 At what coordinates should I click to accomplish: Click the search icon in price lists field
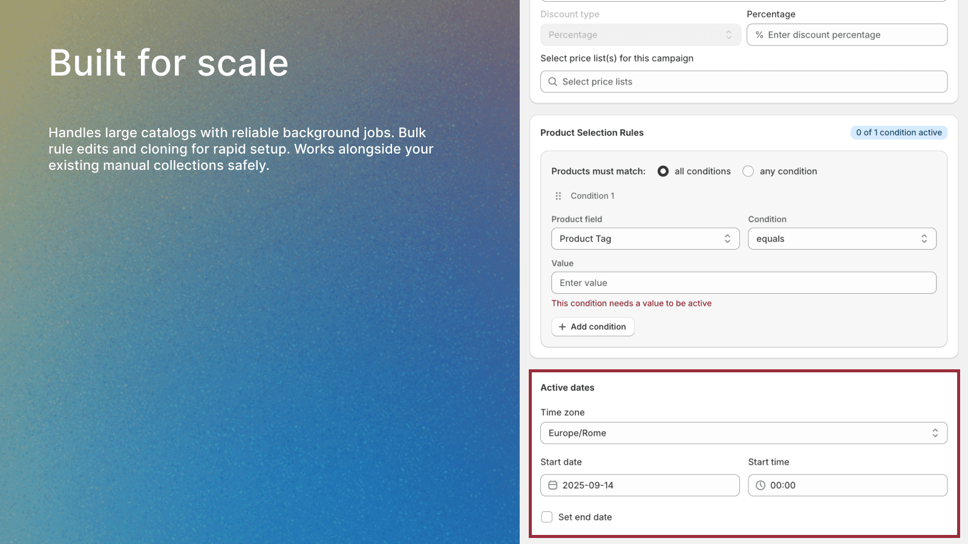(552, 81)
